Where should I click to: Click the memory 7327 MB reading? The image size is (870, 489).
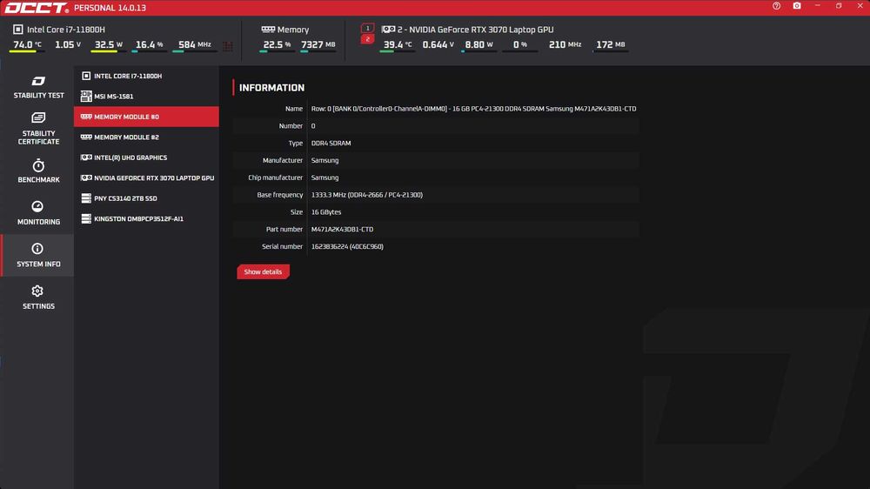(318, 45)
